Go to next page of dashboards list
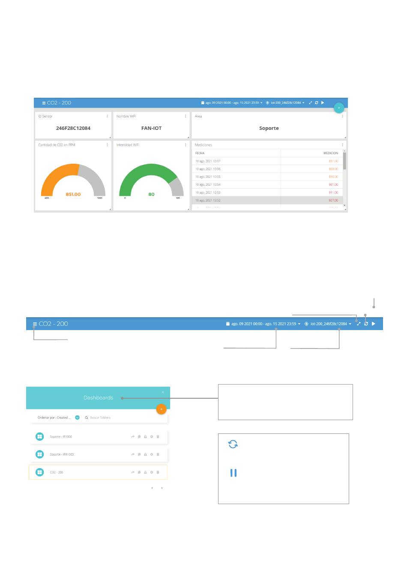407x583 pixels. click(162, 488)
